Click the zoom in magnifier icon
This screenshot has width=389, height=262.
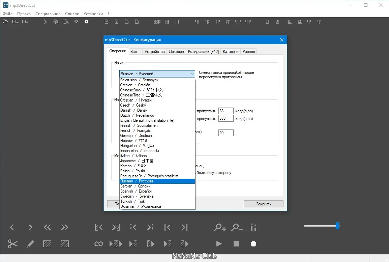coord(220,227)
